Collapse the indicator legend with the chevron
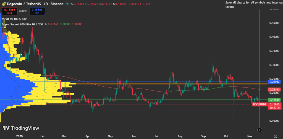This screenshot has width=283, height=139. pyautogui.click(x=5, y=30)
